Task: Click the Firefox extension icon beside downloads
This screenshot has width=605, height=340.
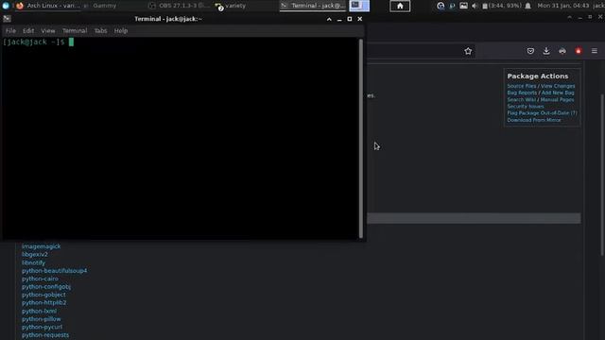Action: coord(562,51)
